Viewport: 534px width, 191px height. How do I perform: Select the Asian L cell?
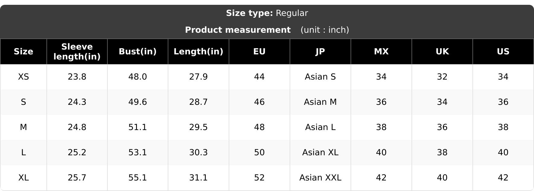point(320,127)
